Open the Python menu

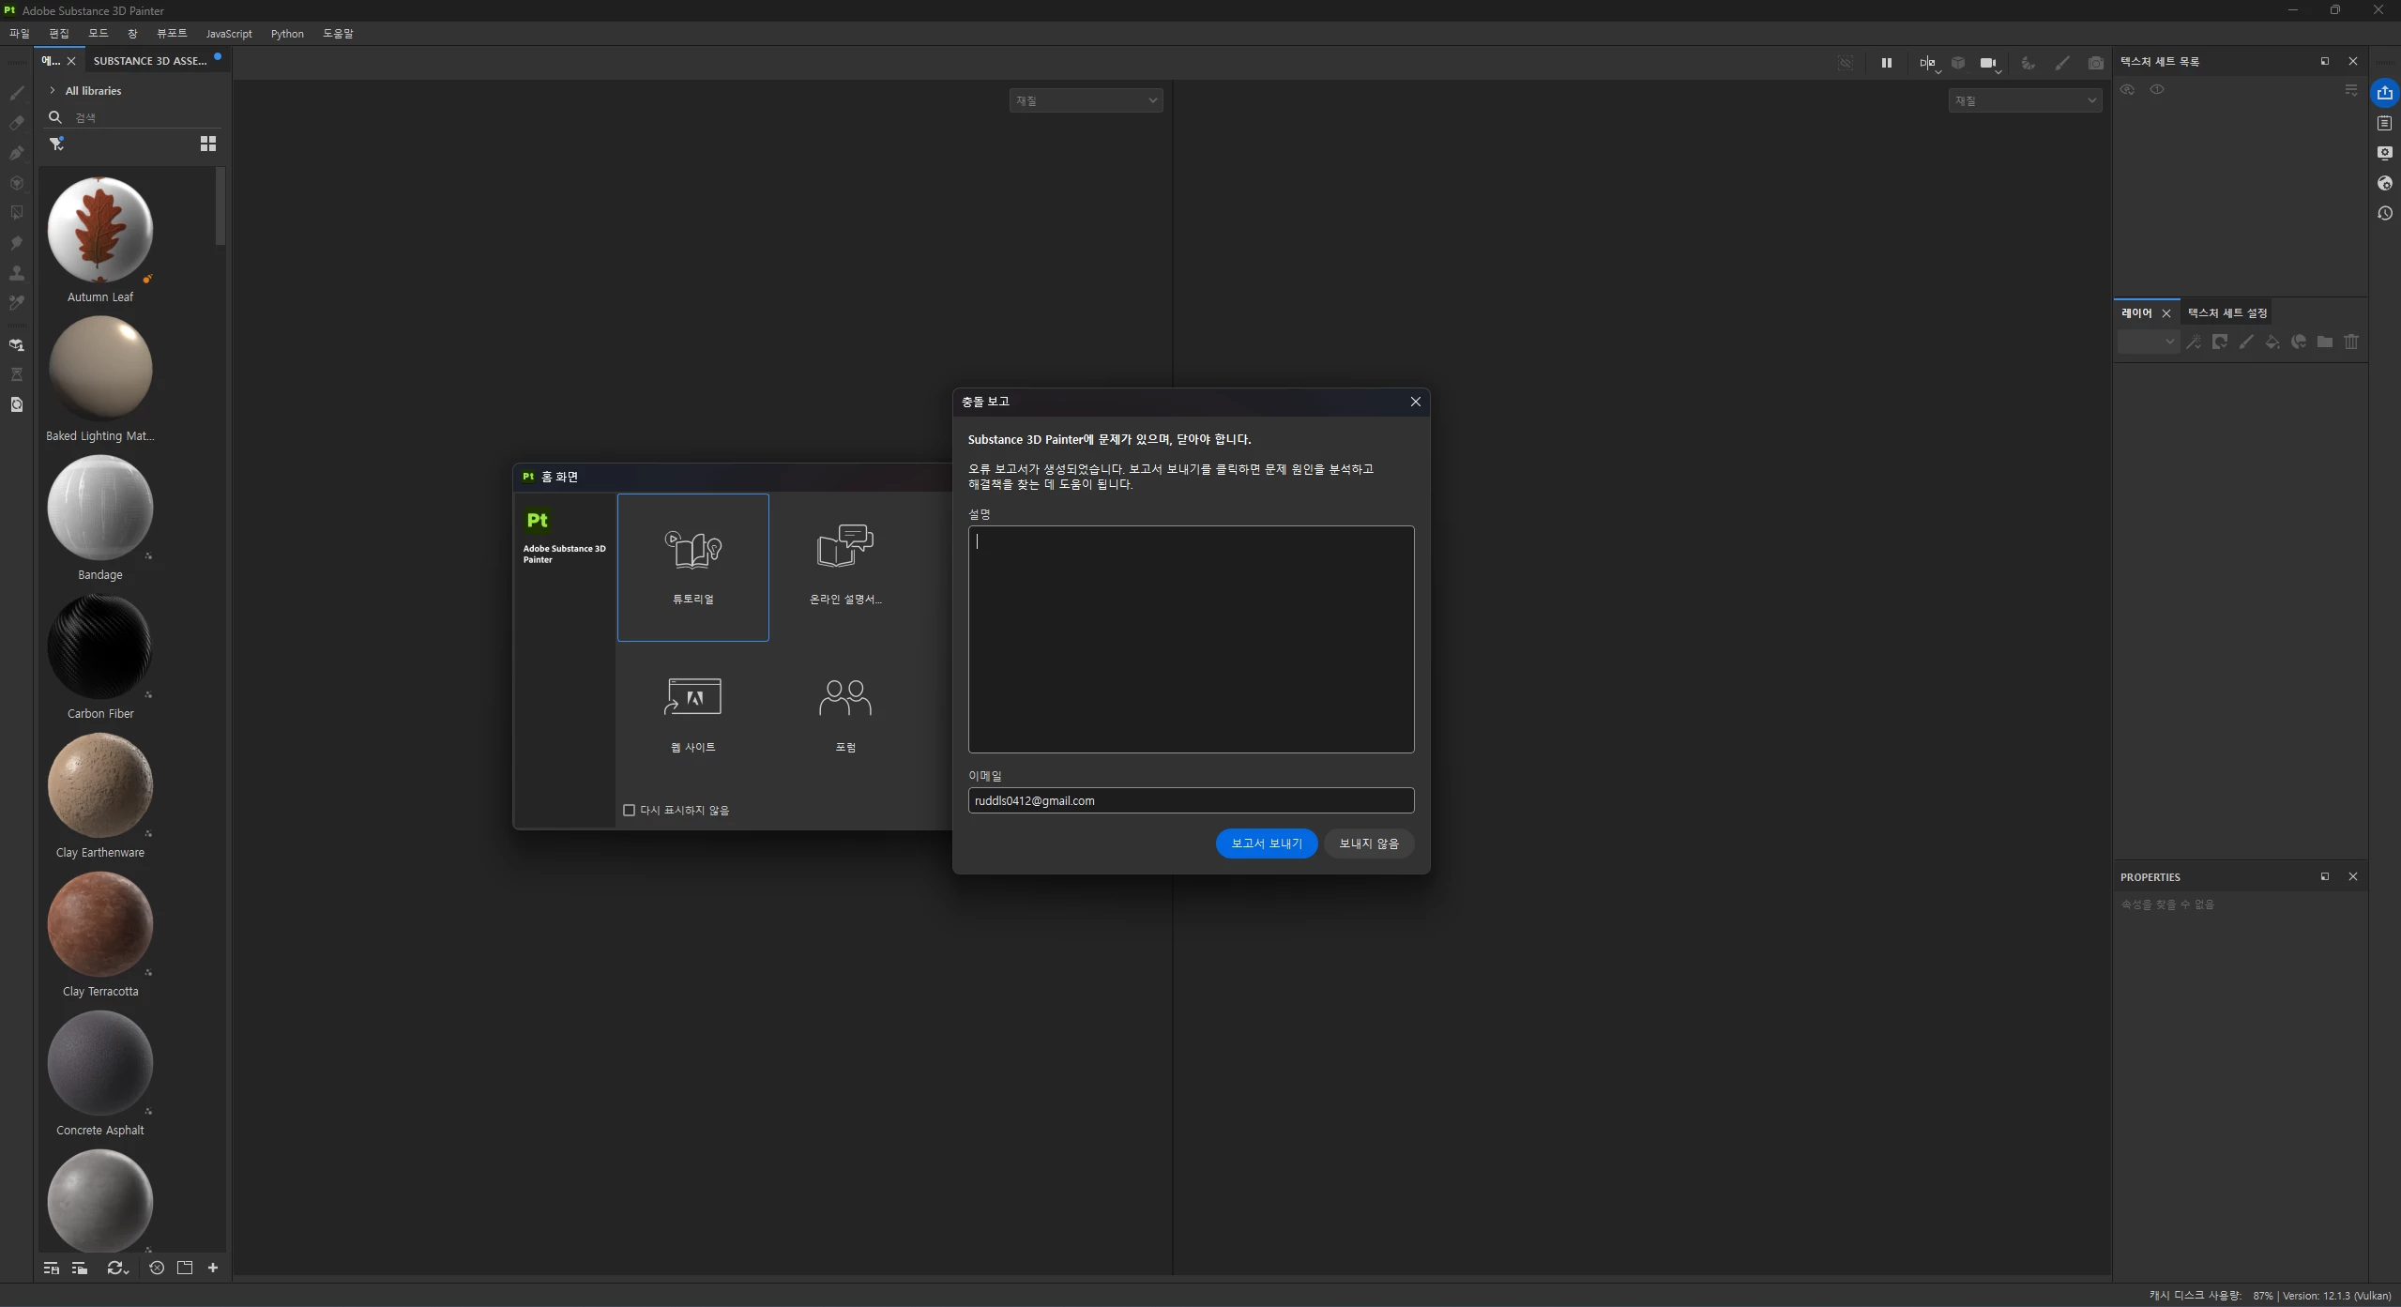(x=287, y=34)
